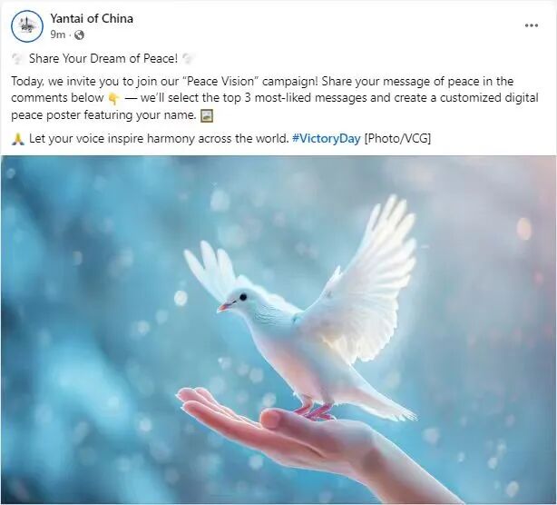Click the [Photo/VCG] credit text
This screenshot has height=505, width=557.
tap(397, 138)
